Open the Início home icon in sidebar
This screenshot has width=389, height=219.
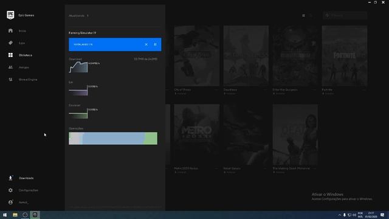[x=10, y=31]
